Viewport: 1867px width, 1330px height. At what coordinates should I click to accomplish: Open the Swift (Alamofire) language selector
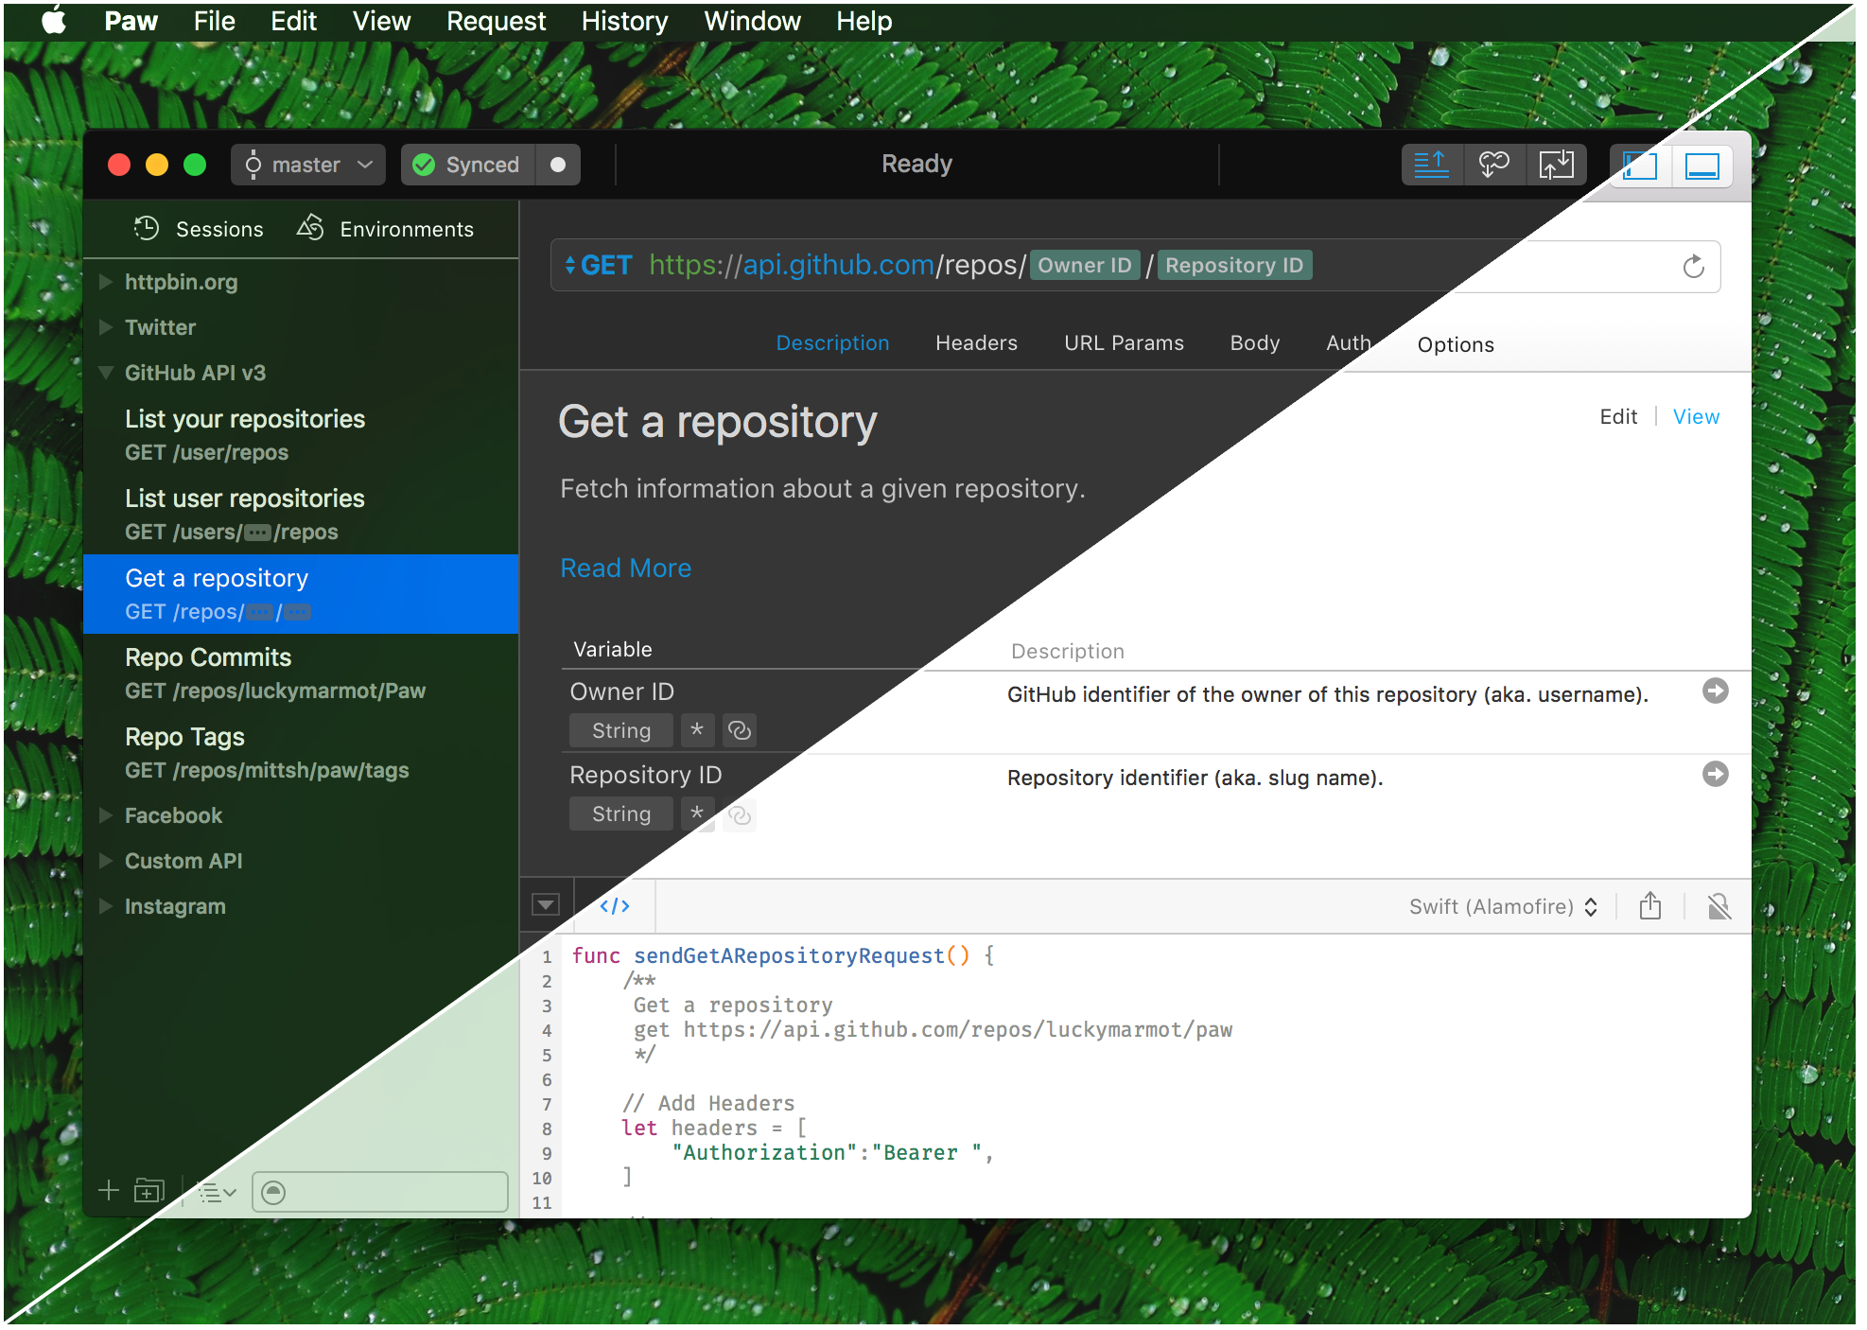point(1502,906)
